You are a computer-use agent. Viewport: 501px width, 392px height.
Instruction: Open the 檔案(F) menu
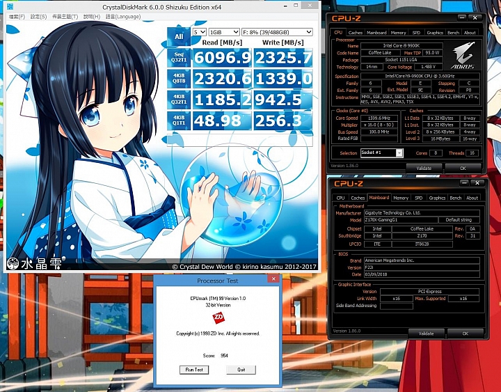click(x=17, y=16)
